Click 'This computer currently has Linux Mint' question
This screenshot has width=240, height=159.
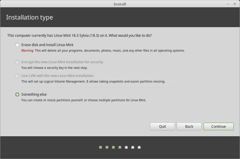[x=79, y=36]
